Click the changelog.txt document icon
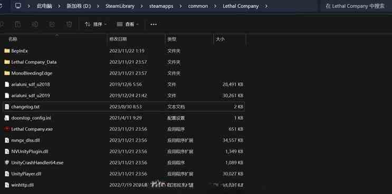392x194 pixels. click(7, 106)
